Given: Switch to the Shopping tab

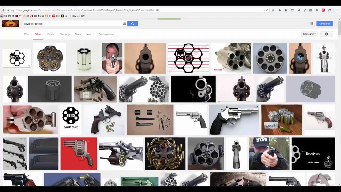Looking at the screenshot, I should 64,34.
